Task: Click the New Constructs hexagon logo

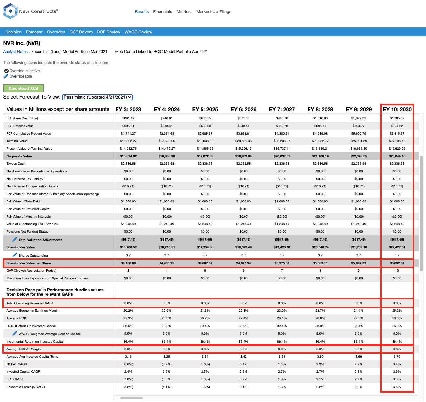Action: click(10, 11)
